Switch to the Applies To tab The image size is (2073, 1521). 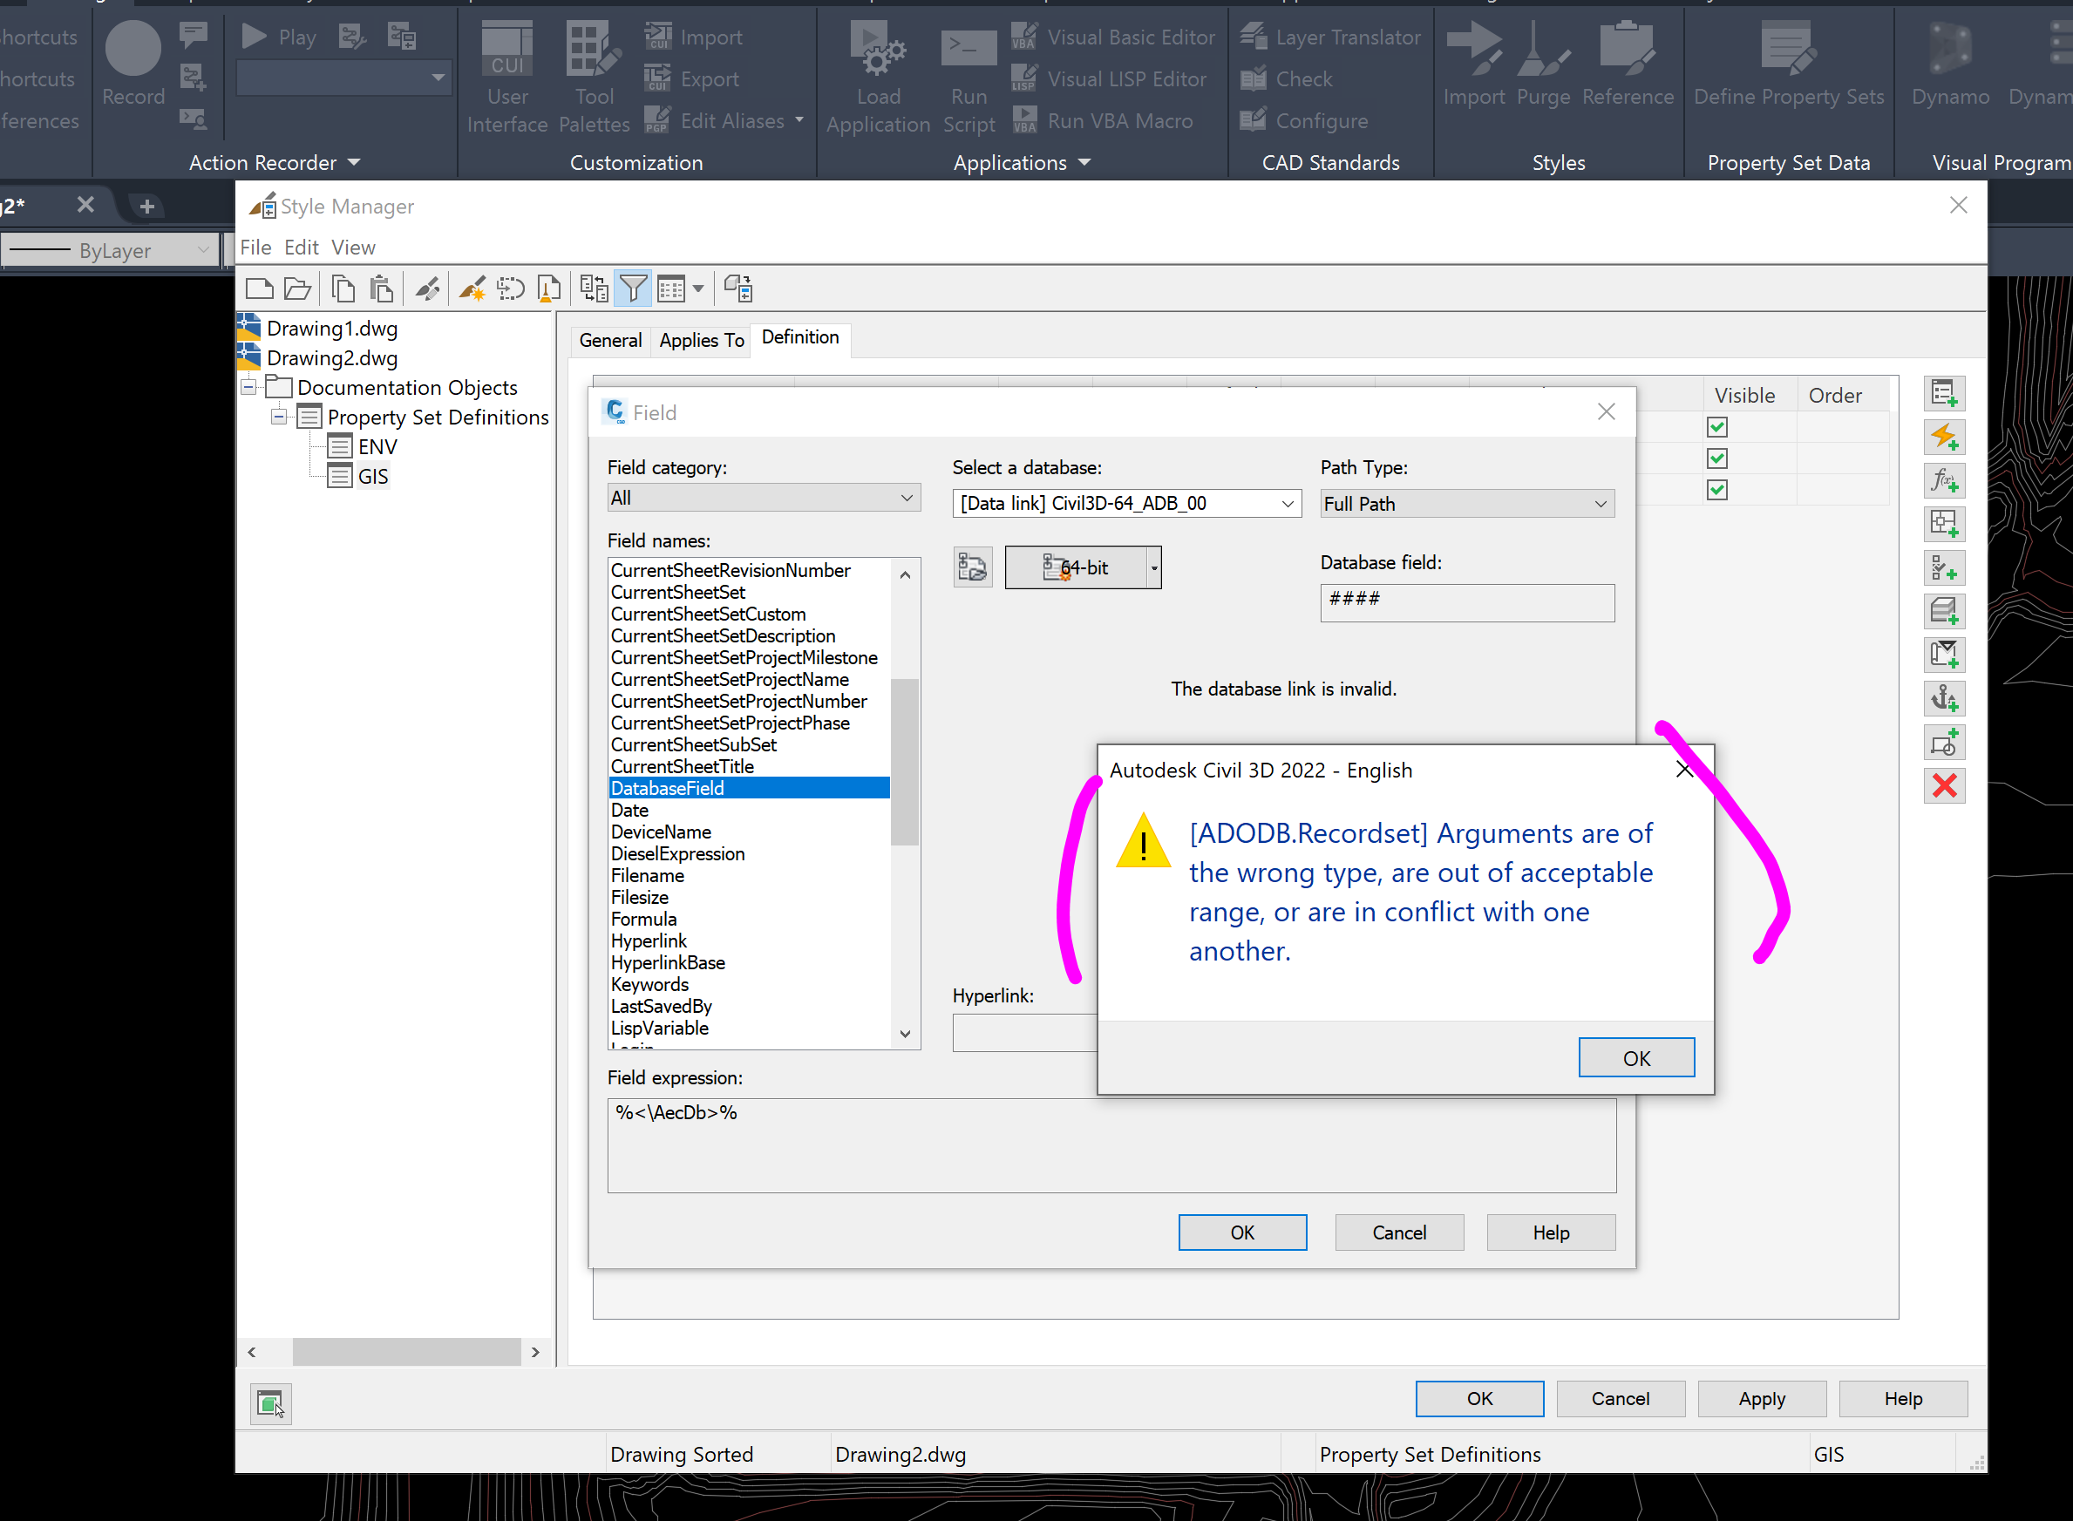pos(702,341)
